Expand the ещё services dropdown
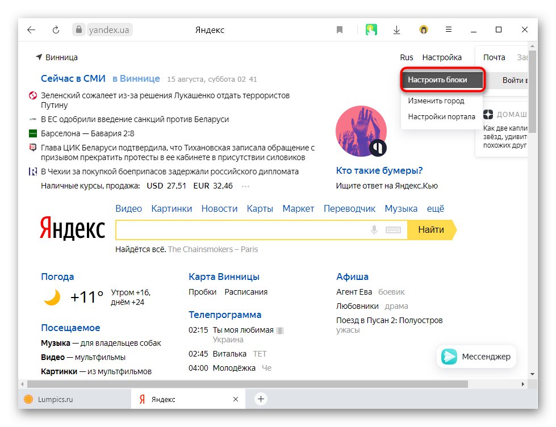 [x=436, y=208]
